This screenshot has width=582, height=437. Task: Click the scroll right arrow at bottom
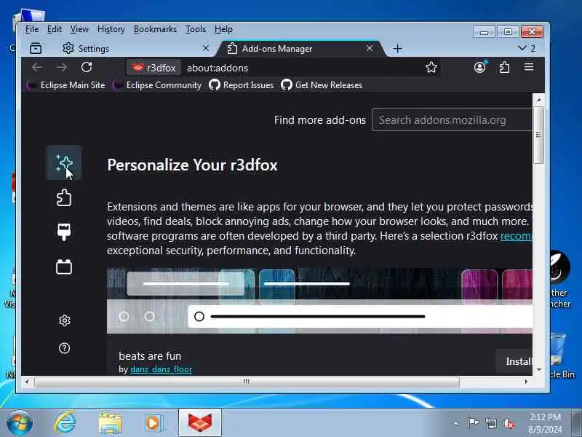[526, 382]
